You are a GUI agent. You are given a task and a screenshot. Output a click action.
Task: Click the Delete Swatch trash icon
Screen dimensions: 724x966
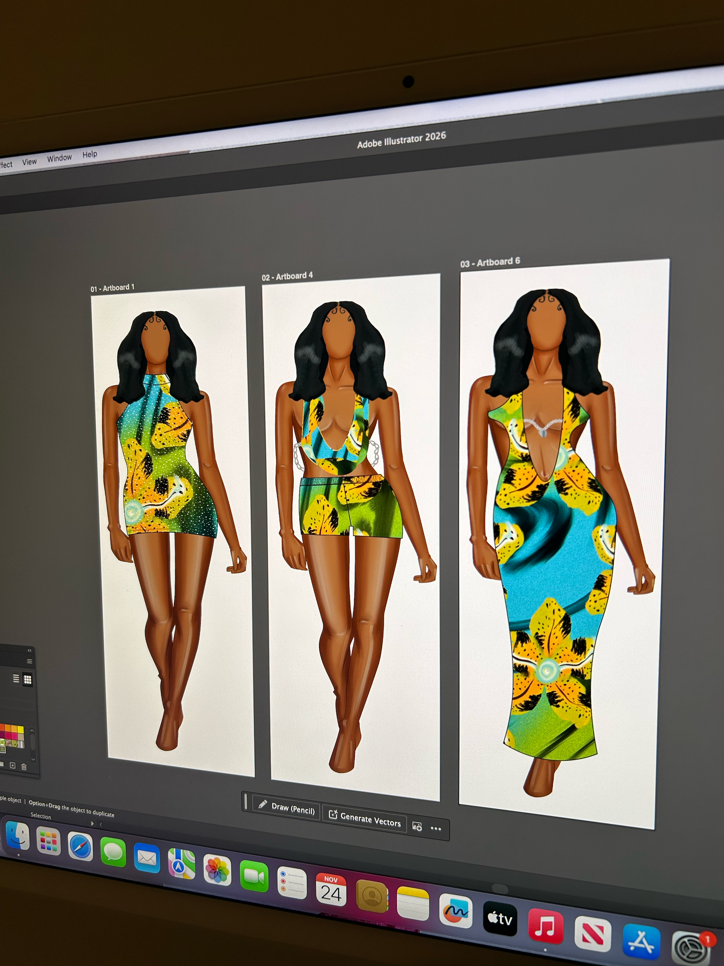click(24, 766)
